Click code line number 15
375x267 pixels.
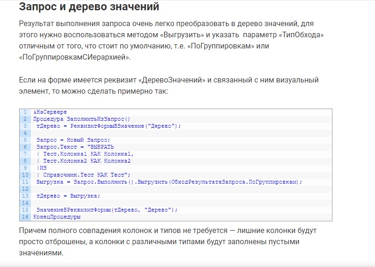(x=25, y=210)
